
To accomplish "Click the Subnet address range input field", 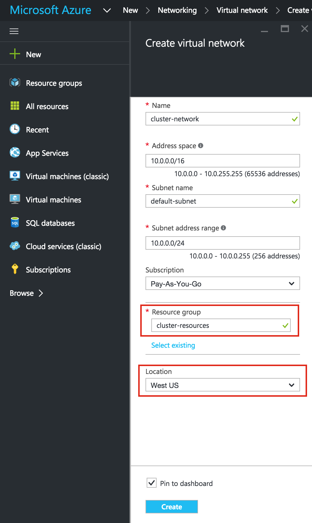I will tap(223, 243).
